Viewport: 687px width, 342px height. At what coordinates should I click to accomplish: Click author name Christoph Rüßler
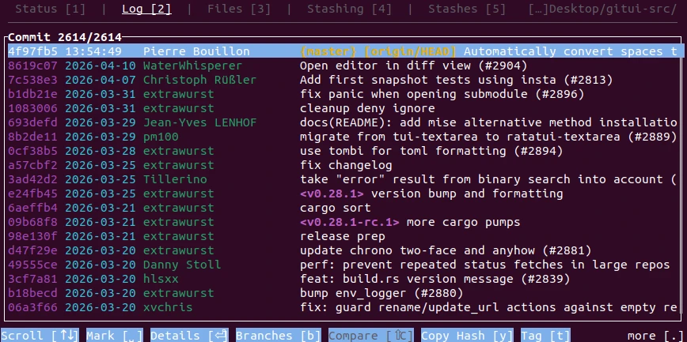[199, 80]
